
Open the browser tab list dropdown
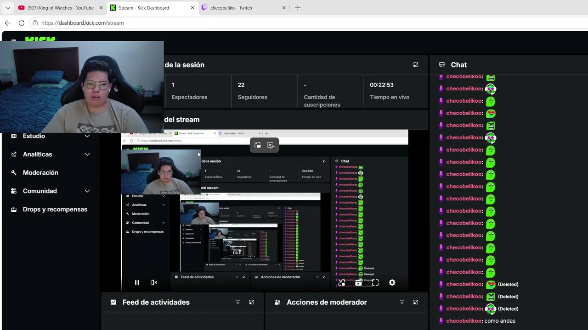(7, 8)
